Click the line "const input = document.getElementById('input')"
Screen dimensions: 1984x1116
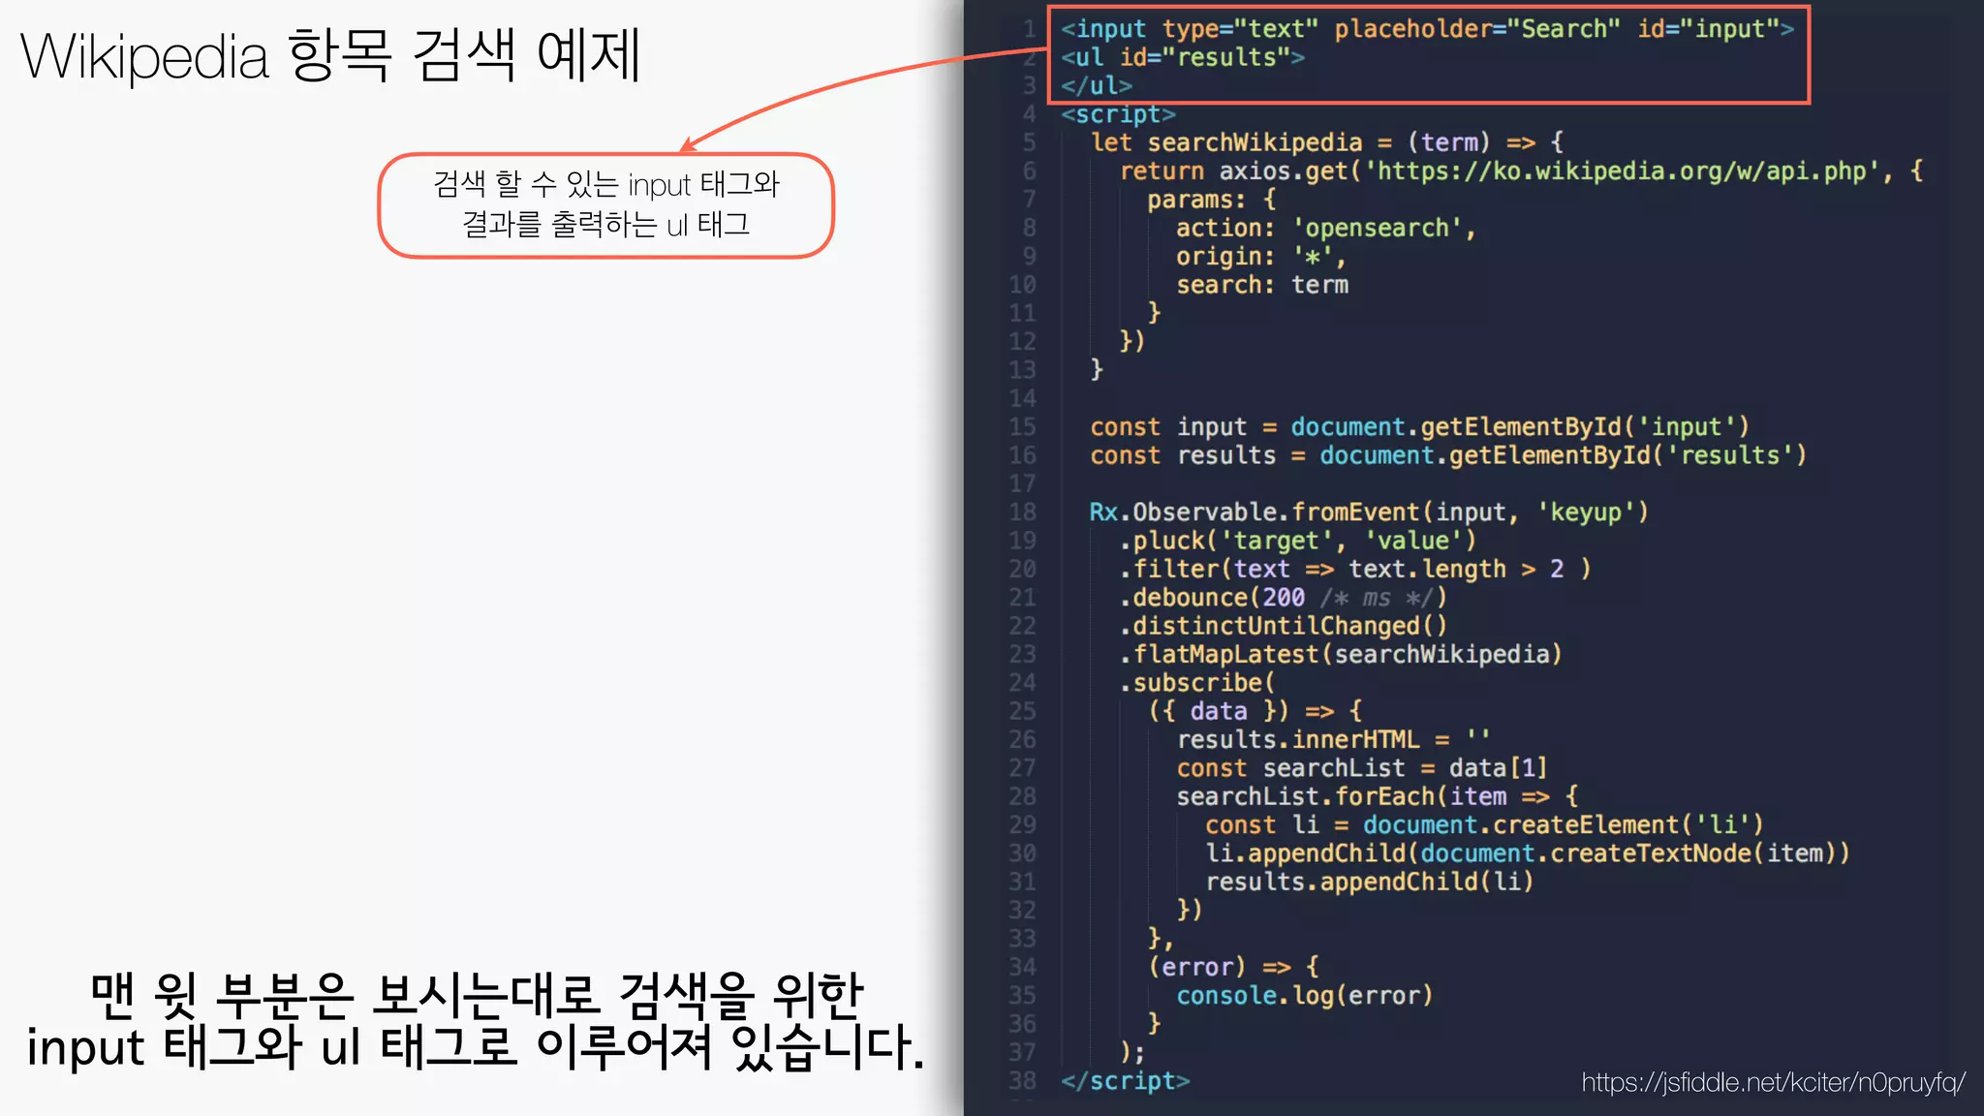click(x=1420, y=427)
